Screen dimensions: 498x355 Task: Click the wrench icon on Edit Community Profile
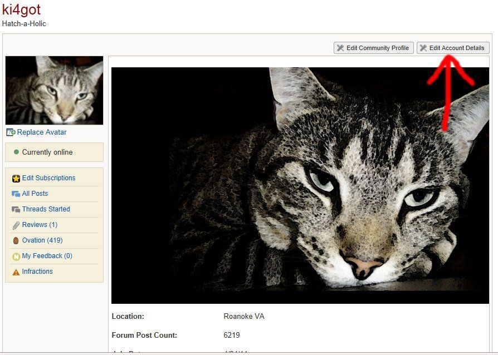[340, 48]
